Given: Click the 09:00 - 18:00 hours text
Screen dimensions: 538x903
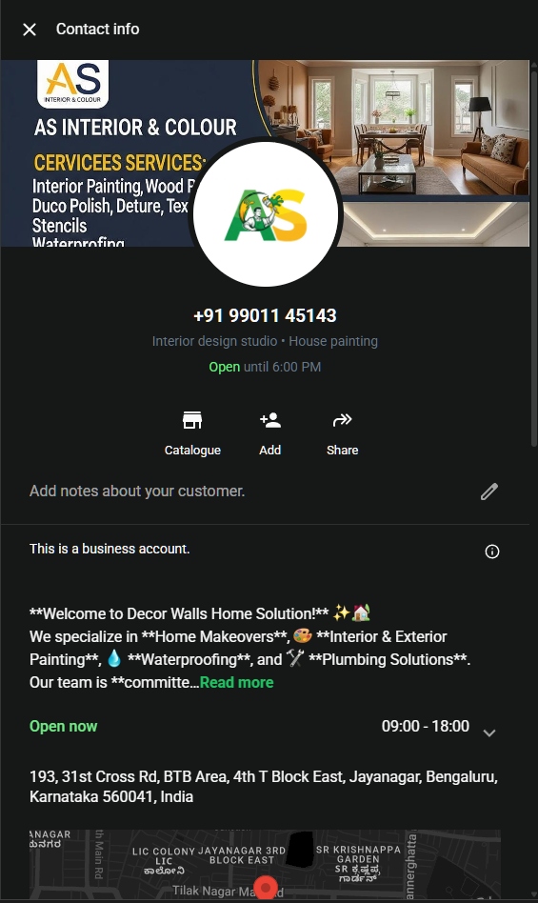Looking at the screenshot, I should click(x=426, y=726).
